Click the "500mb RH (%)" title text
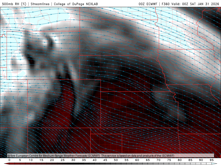221x165 pixels. coord(14,4)
